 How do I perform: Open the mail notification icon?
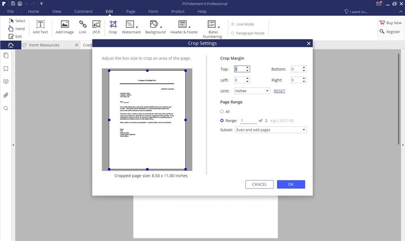[x=379, y=4]
